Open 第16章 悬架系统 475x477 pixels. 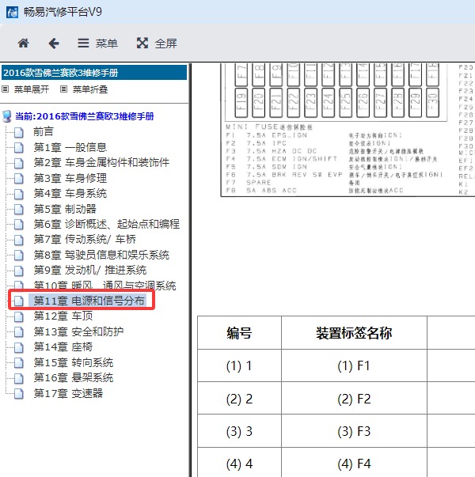click(x=74, y=377)
